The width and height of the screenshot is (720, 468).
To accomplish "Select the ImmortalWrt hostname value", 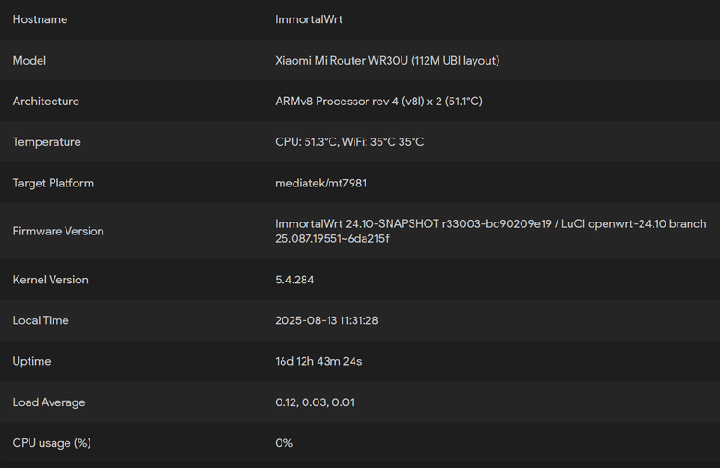I will pyautogui.click(x=308, y=19).
